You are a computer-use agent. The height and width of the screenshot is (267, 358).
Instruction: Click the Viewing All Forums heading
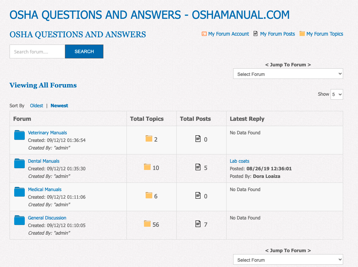click(43, 85)
